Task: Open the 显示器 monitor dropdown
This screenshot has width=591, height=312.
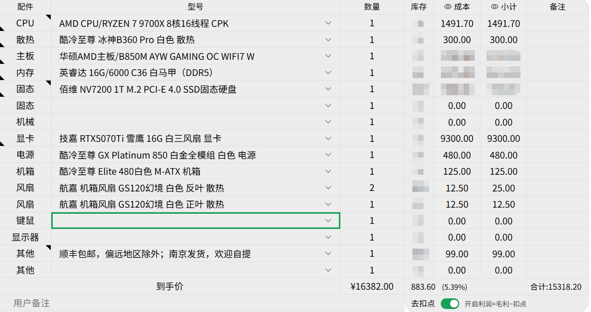Action: click(x=328, y=238)
